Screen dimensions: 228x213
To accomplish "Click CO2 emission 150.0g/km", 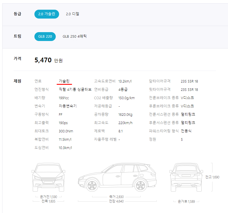I will 126,98.
